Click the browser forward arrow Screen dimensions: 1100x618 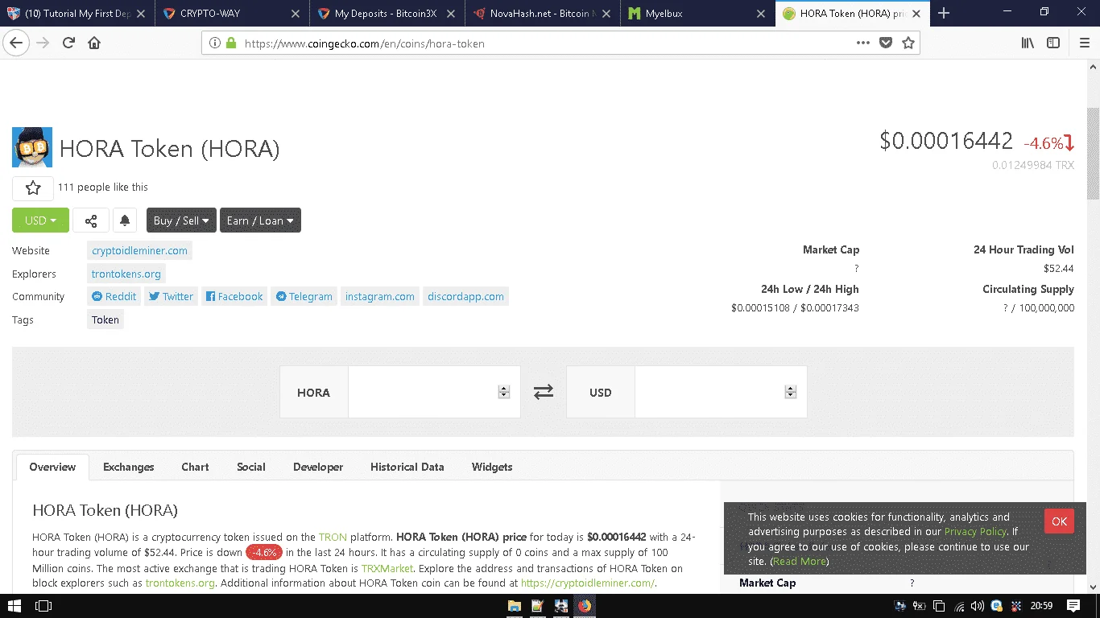pyautogui.click(x=43, y=43)
